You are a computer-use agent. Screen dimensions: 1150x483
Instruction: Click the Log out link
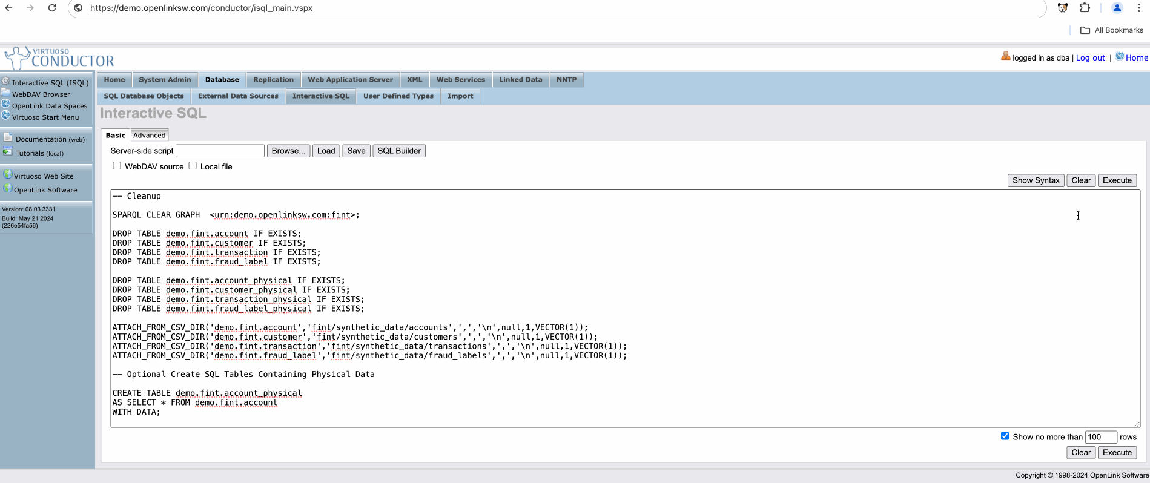click(1091, 58)
